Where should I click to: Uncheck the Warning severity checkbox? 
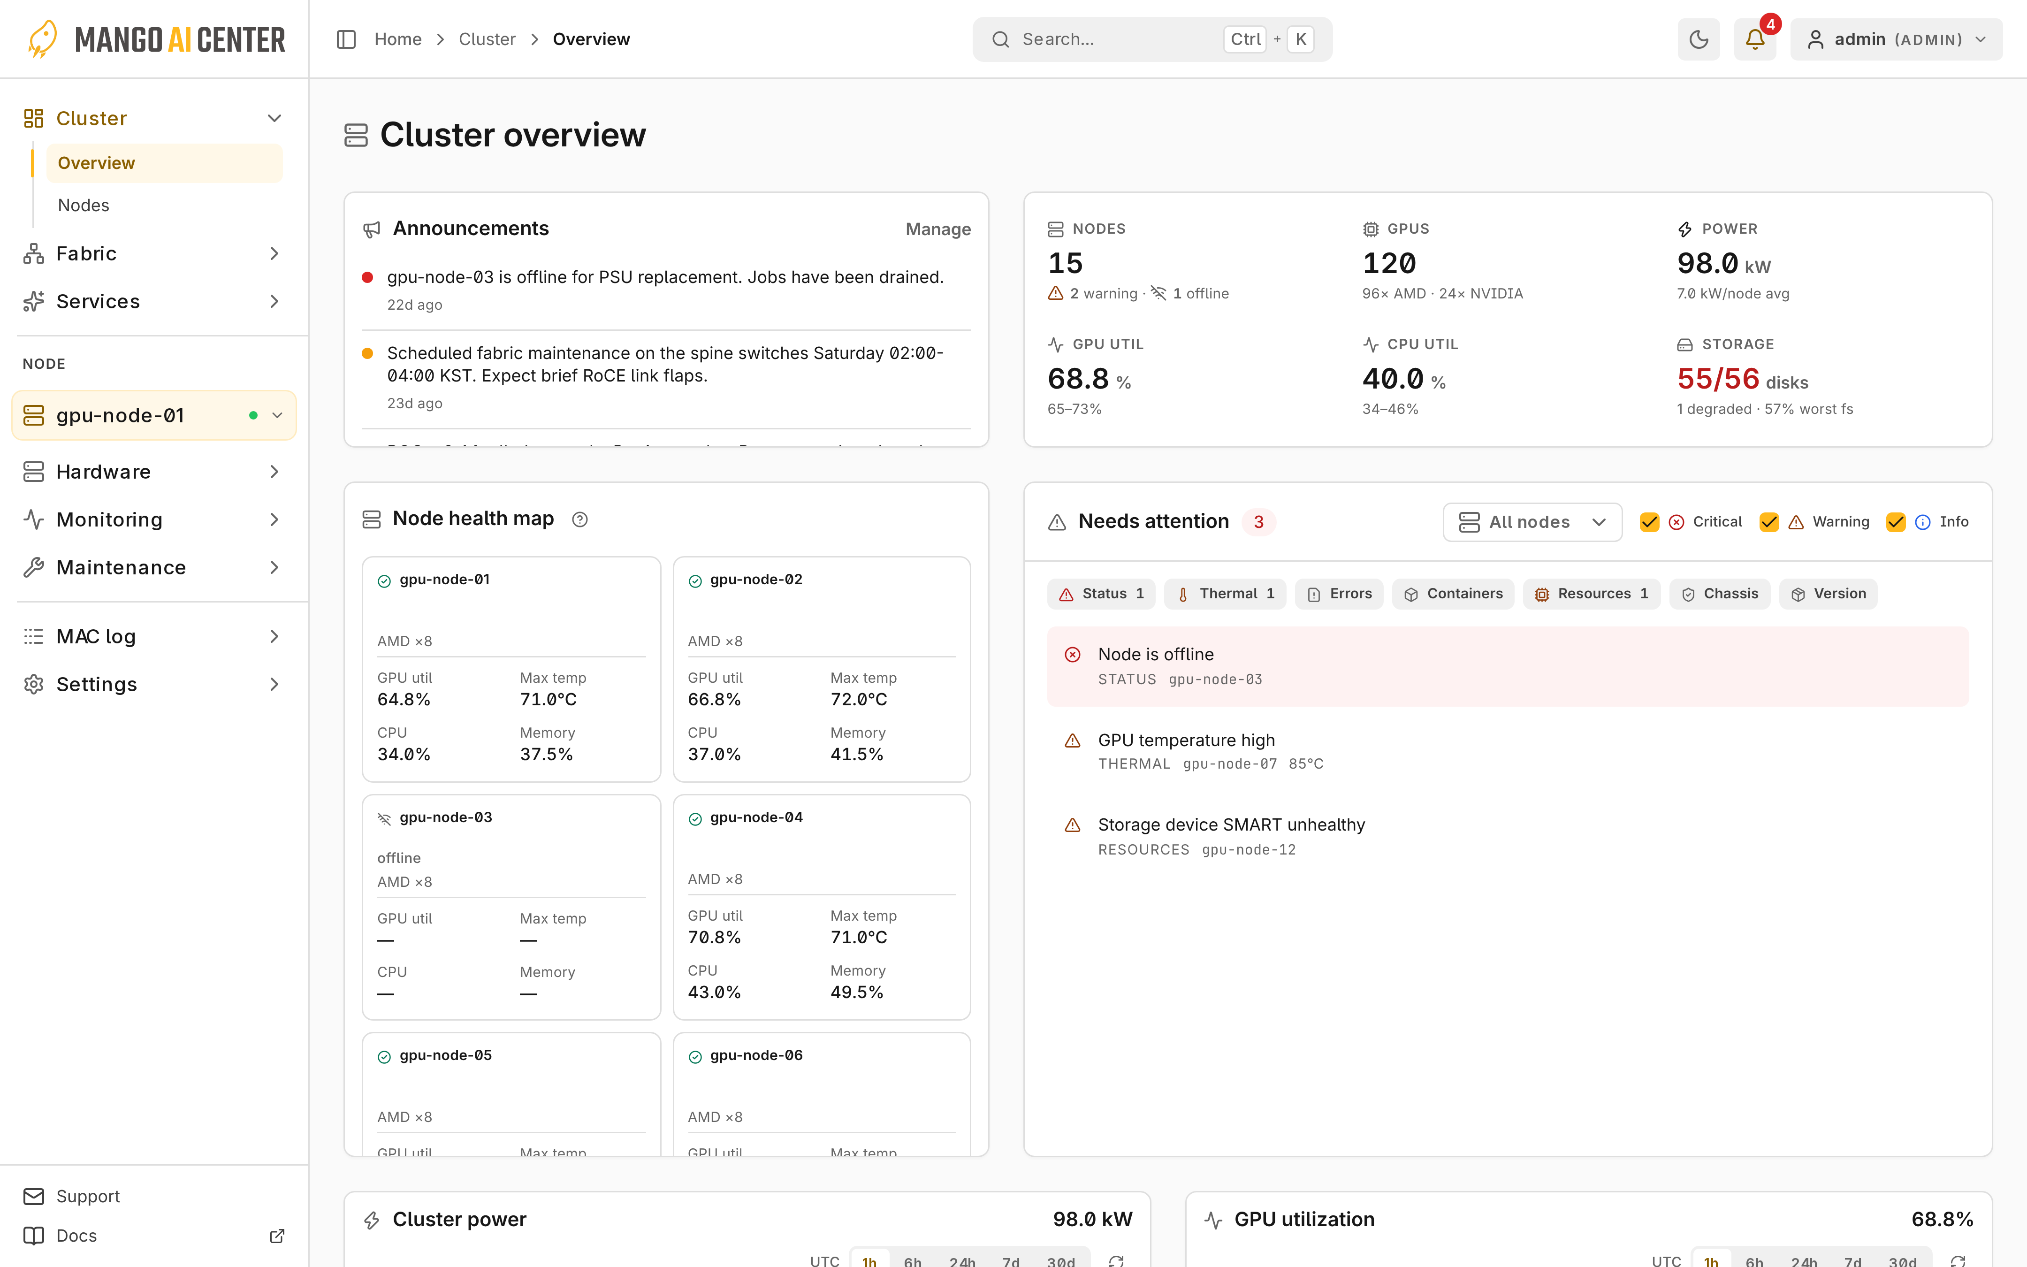pos(1769,522)
